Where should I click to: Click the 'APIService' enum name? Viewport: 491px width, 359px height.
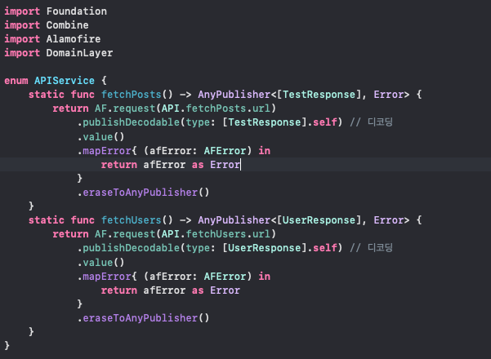[65, 81]
